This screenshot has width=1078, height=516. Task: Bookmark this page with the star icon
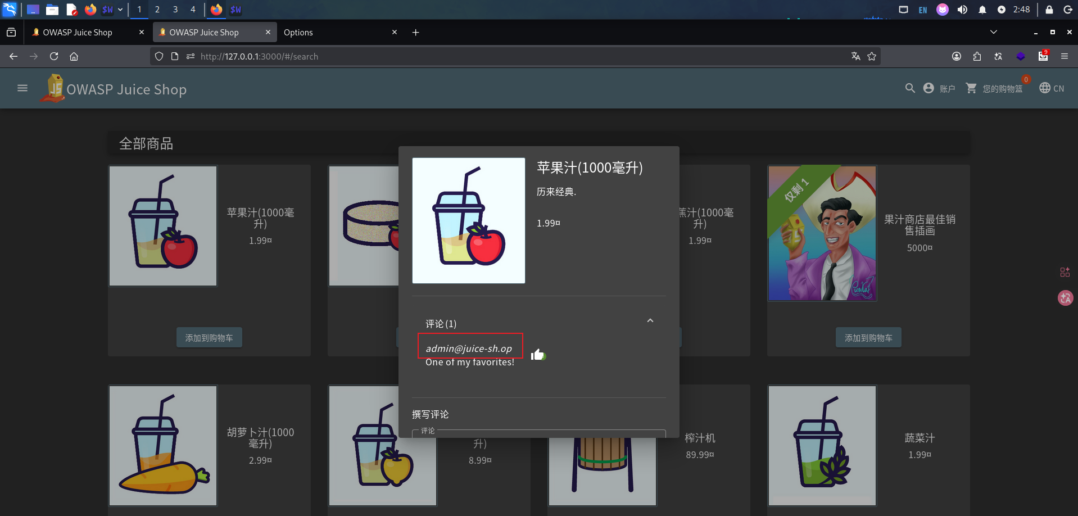(x=872, y=56)
